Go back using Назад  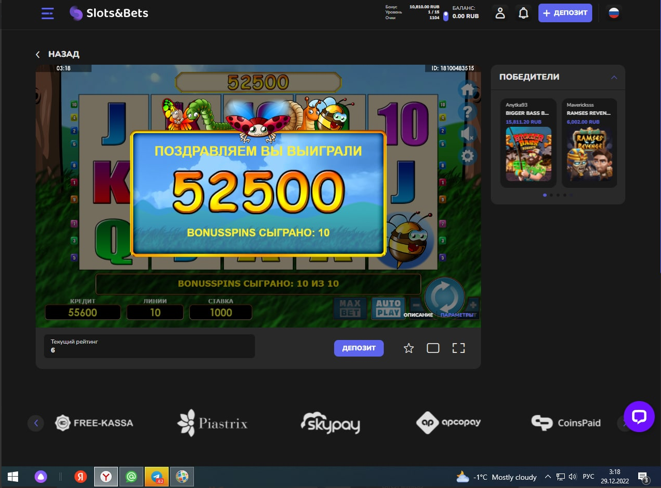(57, 54)
